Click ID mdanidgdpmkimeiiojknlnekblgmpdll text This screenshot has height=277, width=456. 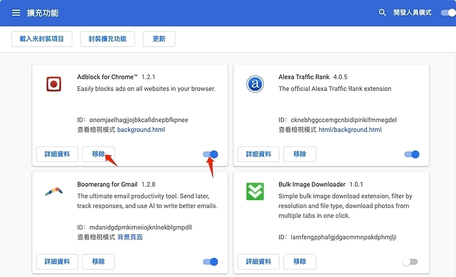coord(135,227)
